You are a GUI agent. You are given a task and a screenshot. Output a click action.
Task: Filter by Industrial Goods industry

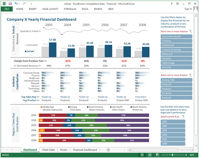pyautogui.click(x=177, y=50)
